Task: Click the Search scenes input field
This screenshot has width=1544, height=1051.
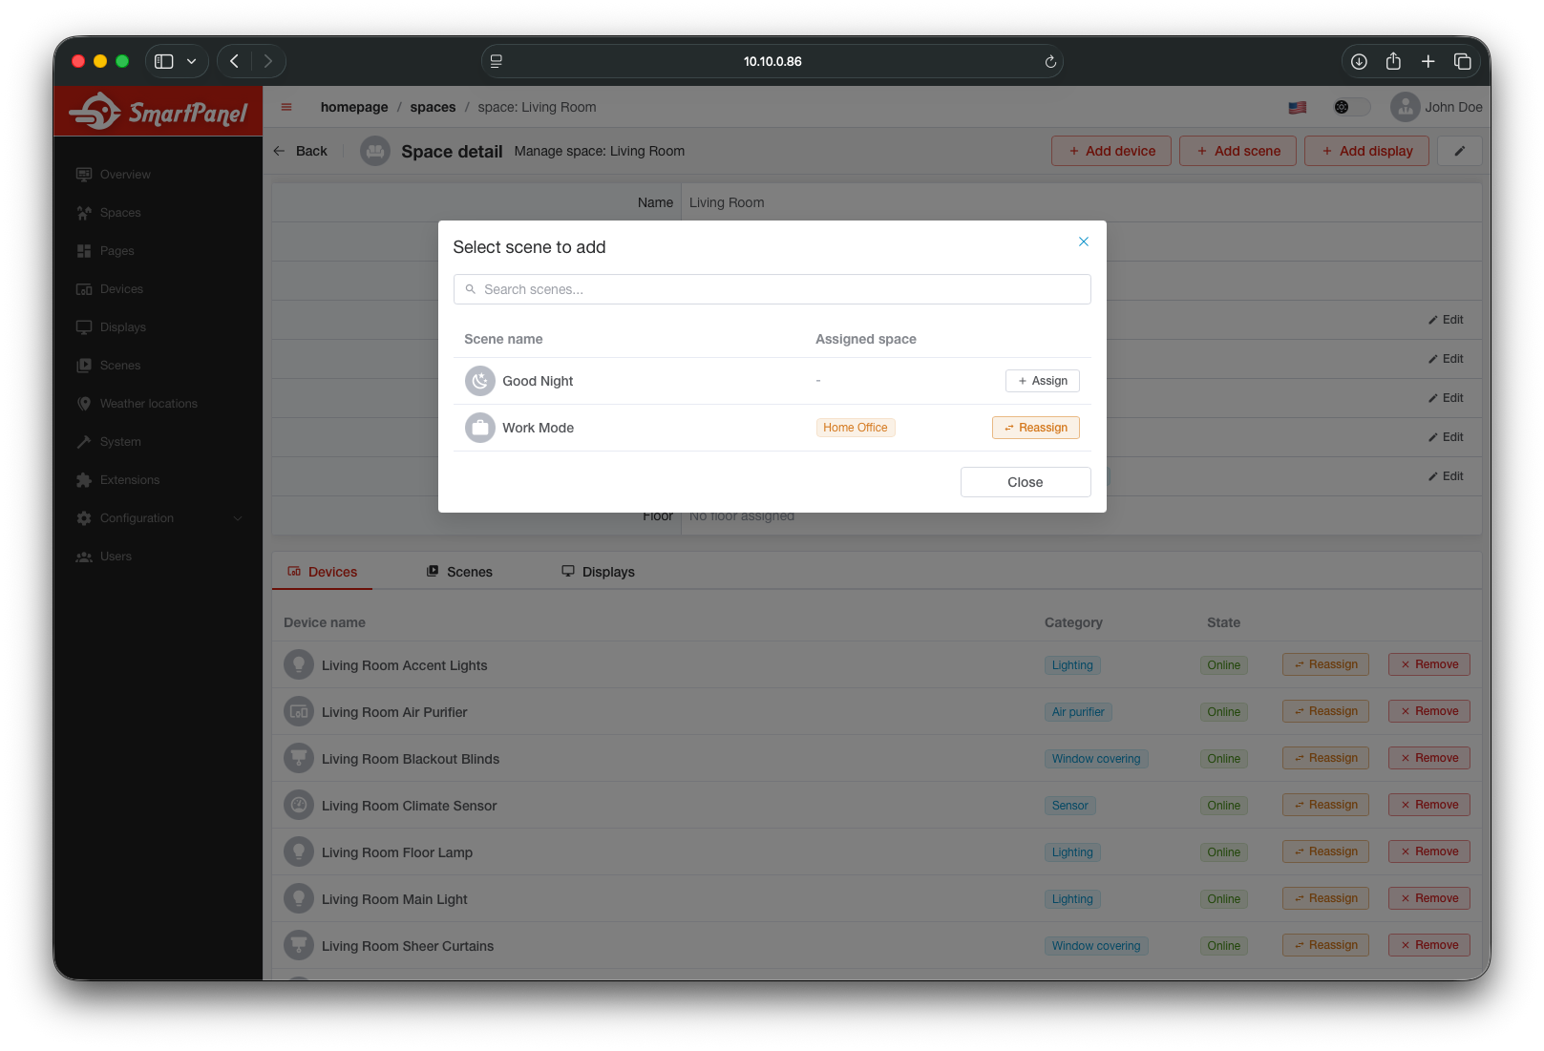Action: point(772,289)
